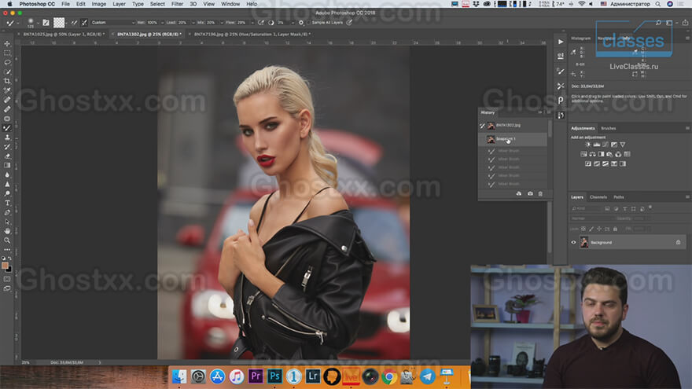Toggle load brush after each stroke

(74, 23)
